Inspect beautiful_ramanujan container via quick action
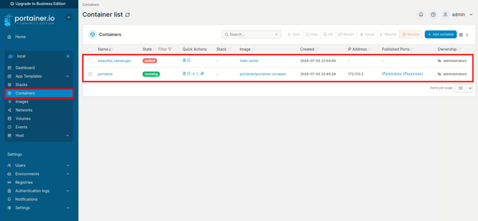The image size is (478, 221). coord(189,61)
